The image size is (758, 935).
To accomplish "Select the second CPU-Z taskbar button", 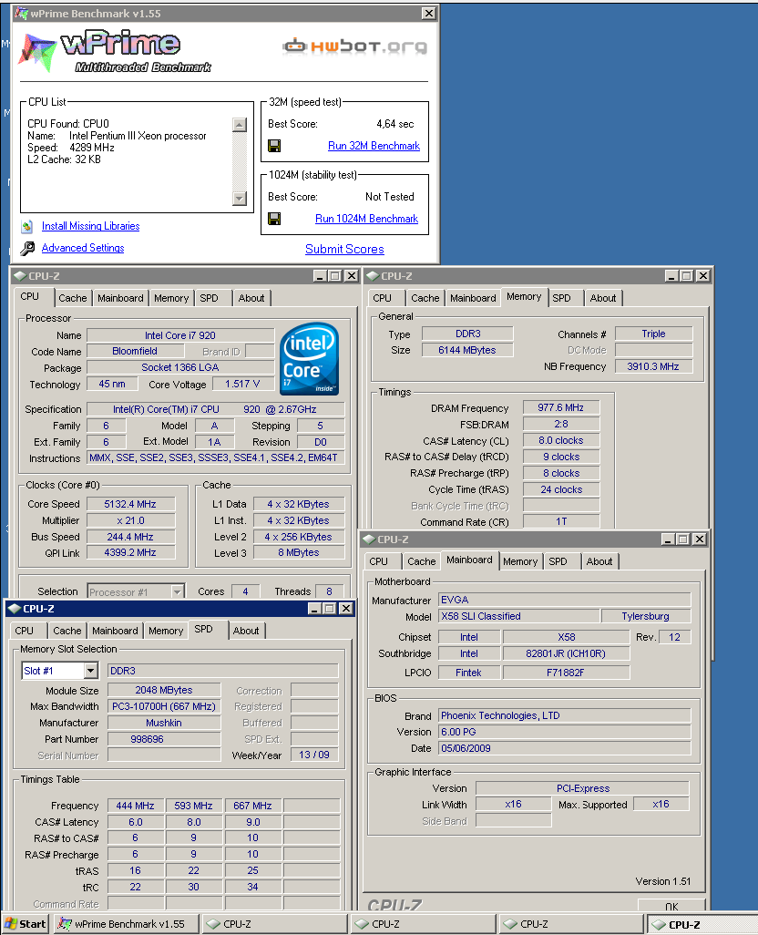I will point(423,924).
